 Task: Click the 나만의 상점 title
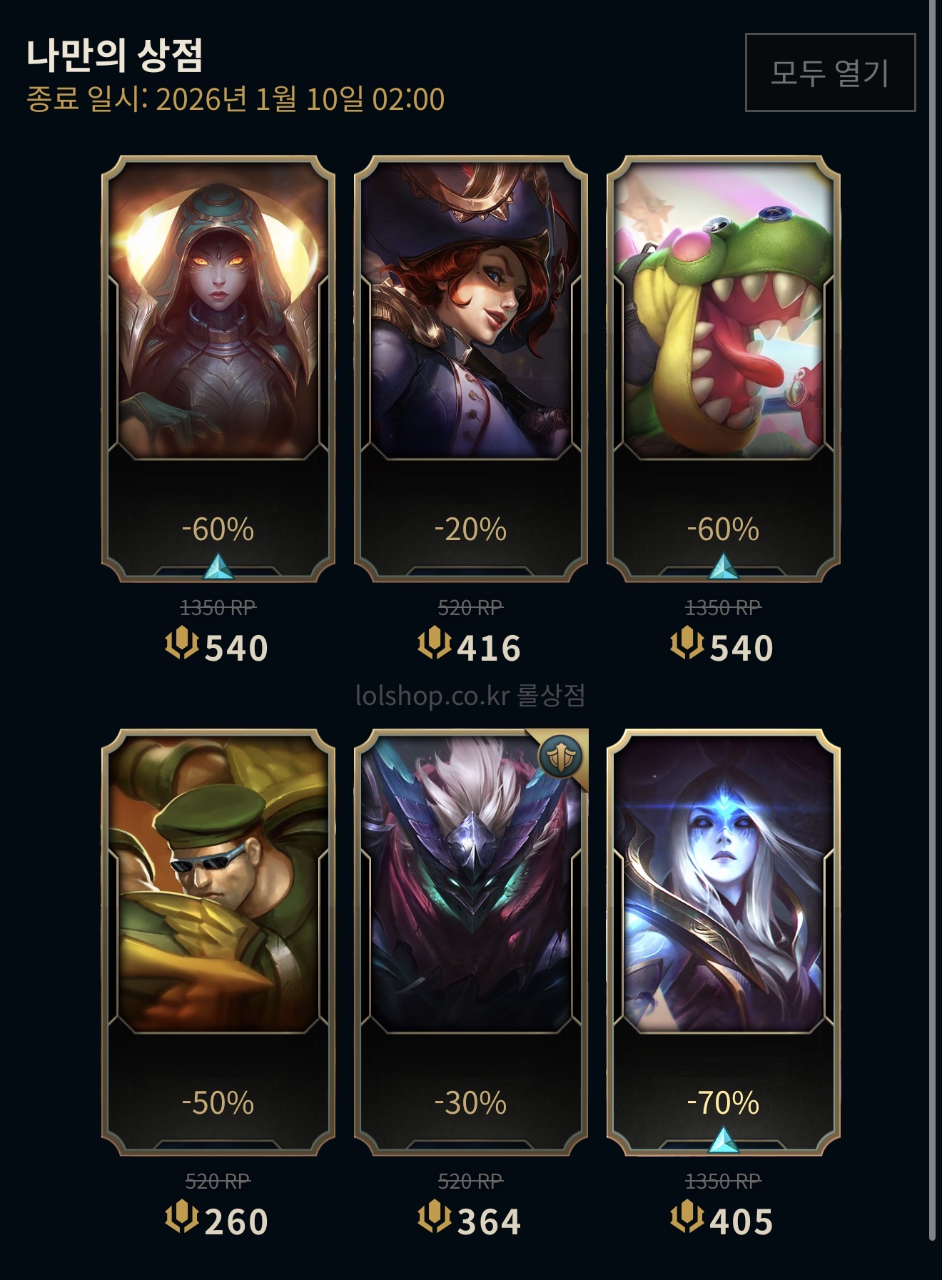click(x=115, y=55)
